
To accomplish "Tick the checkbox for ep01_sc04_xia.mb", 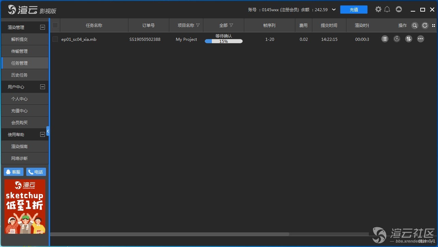I will [x=55, y=39].
